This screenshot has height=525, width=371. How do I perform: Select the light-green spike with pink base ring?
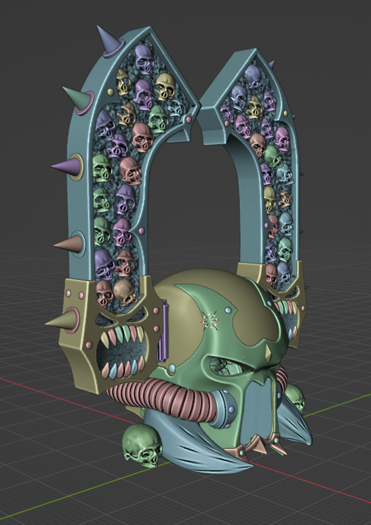click(x=79, y=99)
